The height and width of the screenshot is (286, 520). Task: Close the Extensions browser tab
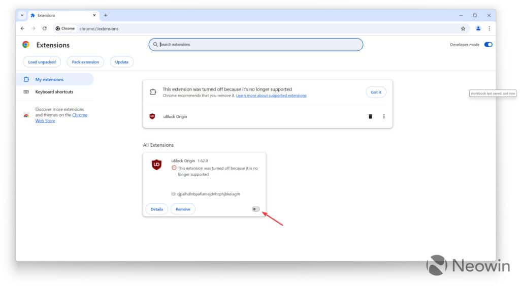94,15
